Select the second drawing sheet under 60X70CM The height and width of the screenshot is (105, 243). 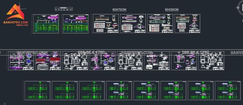click(133, 24)
